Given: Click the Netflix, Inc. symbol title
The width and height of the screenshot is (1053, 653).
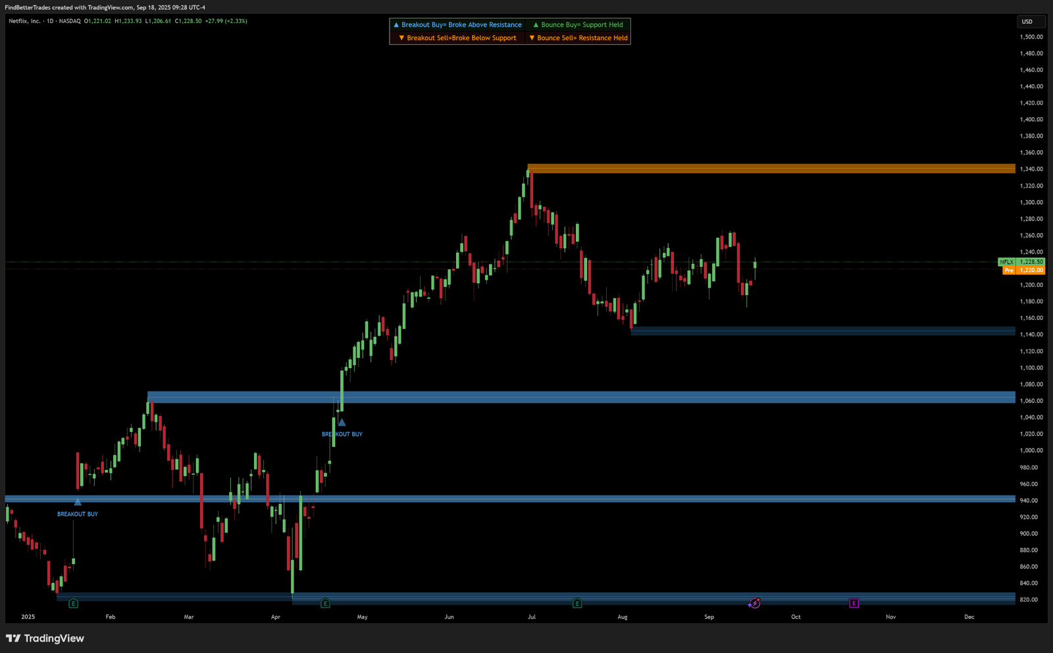Looking at the screenshot, I should click(x=25, y=21).
